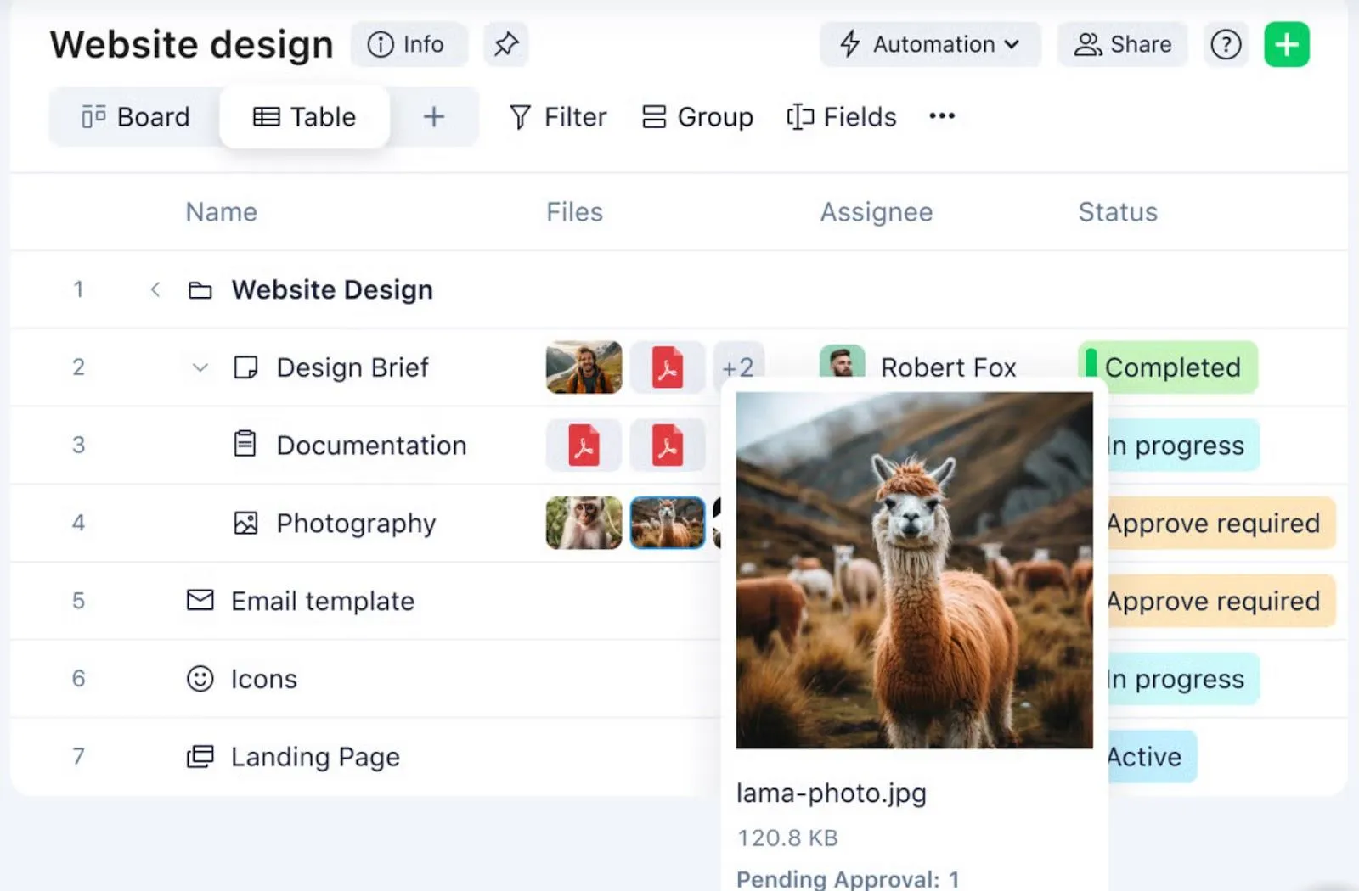Select the Table view tab
This screenshot has height=891, width=1359.
pyautogui.click(x=305, y=116)
